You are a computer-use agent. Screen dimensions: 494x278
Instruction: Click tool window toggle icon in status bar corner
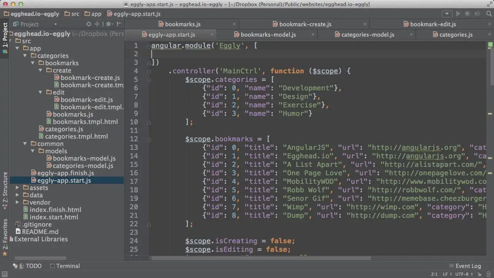[x=4, y=274]
